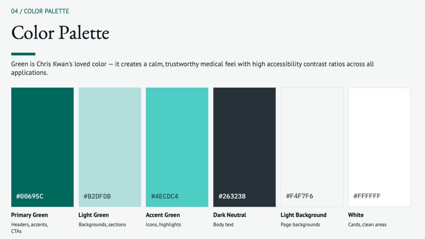Click the Accent Green name label
This screenshot has height=239, width=425.
tap(163, 215)
